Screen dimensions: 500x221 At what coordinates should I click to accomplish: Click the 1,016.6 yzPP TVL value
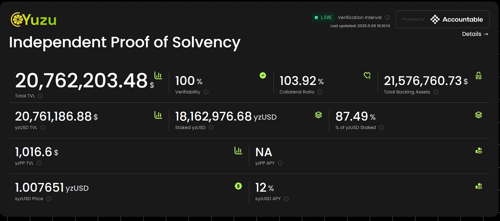pyautogui.click(x=36, y=152)
